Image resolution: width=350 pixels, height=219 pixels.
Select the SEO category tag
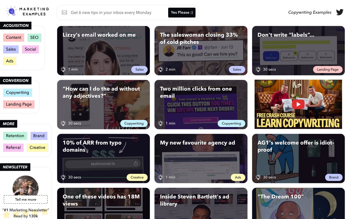(x=34, y=38)
